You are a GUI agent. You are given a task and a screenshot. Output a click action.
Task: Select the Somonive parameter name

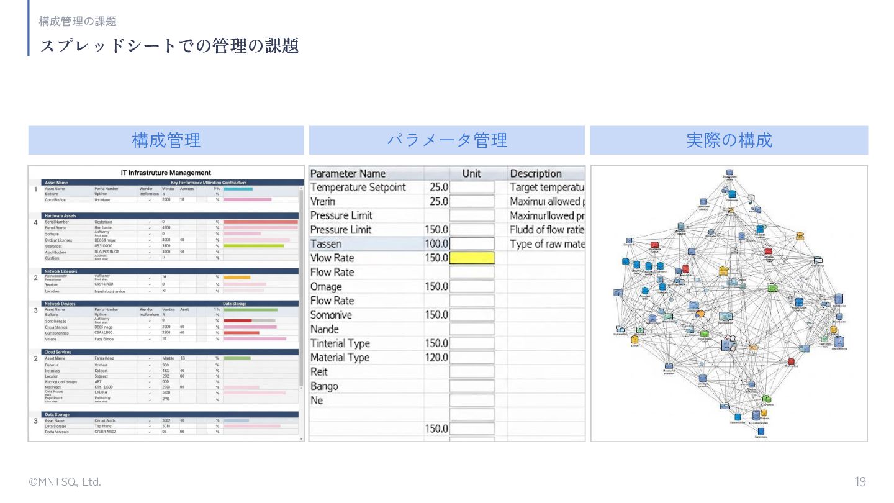click(331, 315)
